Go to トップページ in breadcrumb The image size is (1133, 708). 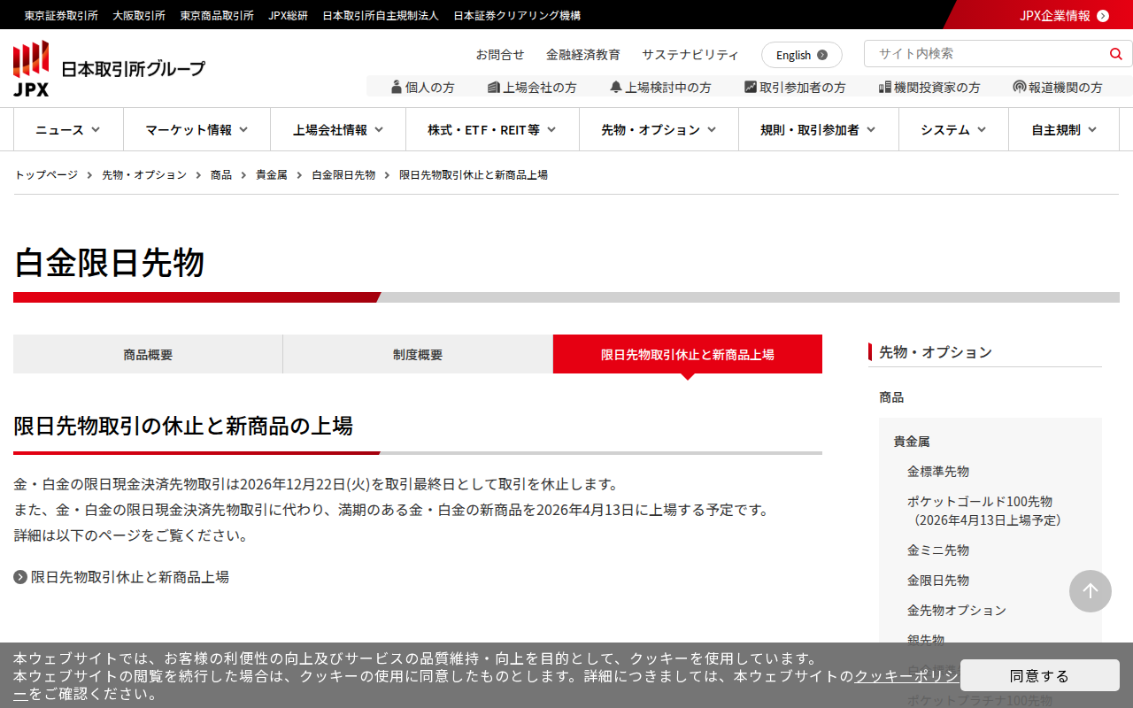(46, 175)
